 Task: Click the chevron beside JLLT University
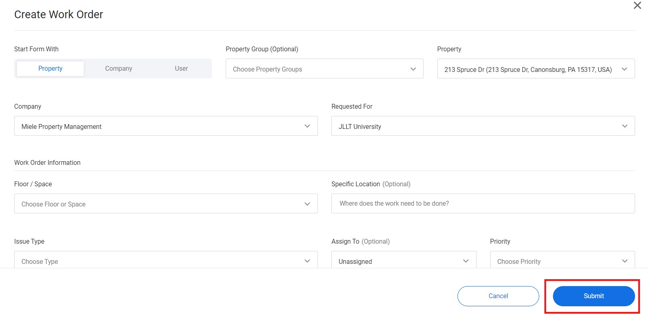pyautogui.click(x=625, y=126)
